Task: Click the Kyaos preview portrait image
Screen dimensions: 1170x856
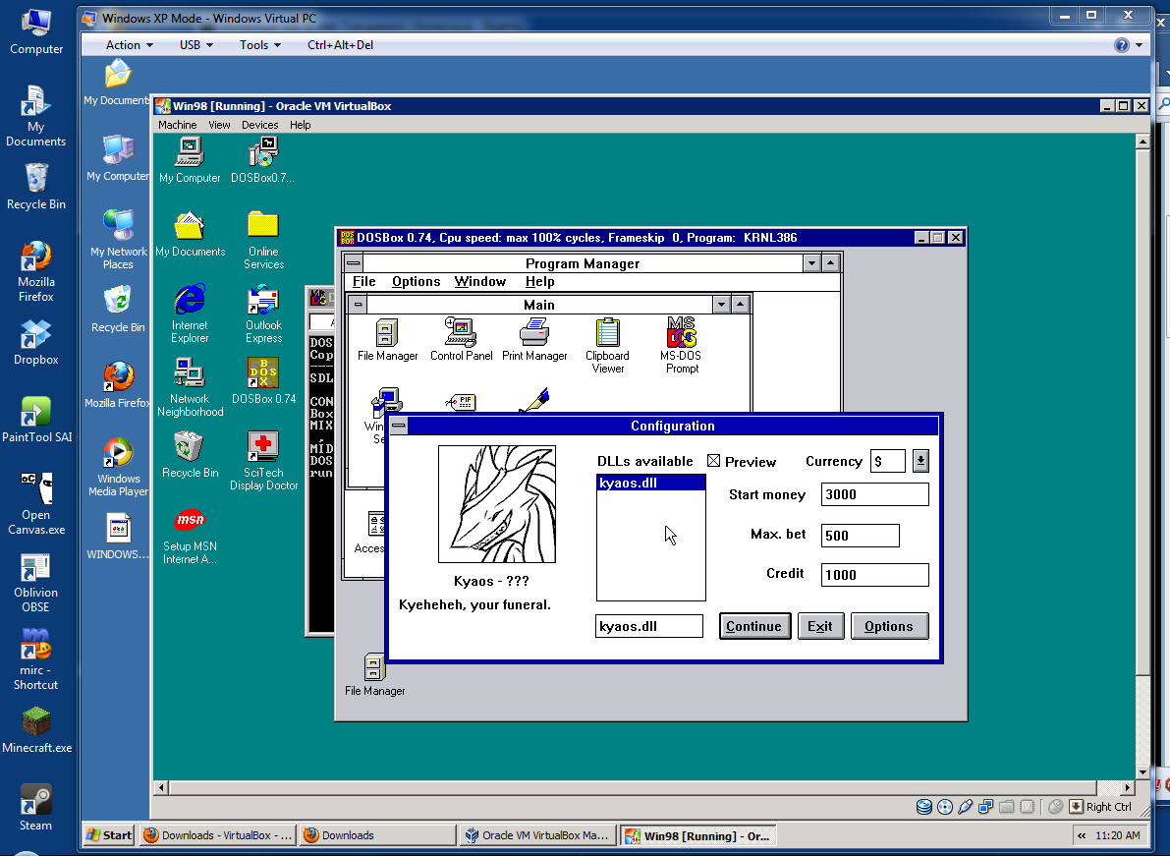Action: (x=497, y=504)
